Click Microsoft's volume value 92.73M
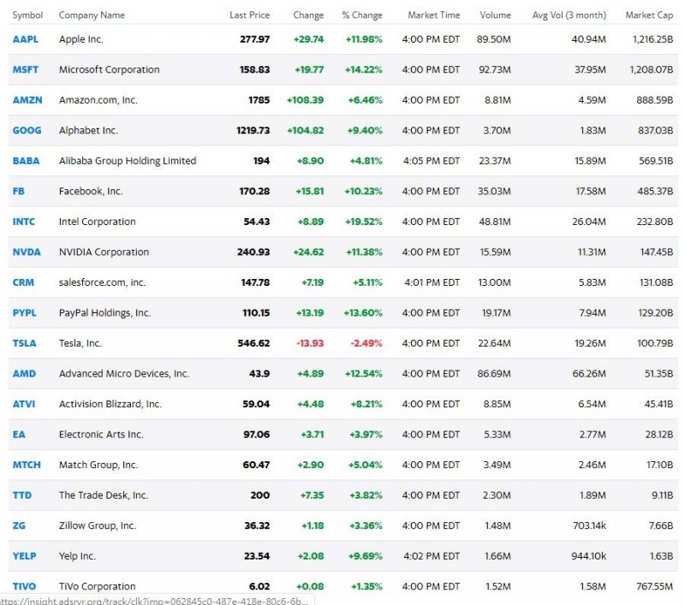 pos(495,69)
